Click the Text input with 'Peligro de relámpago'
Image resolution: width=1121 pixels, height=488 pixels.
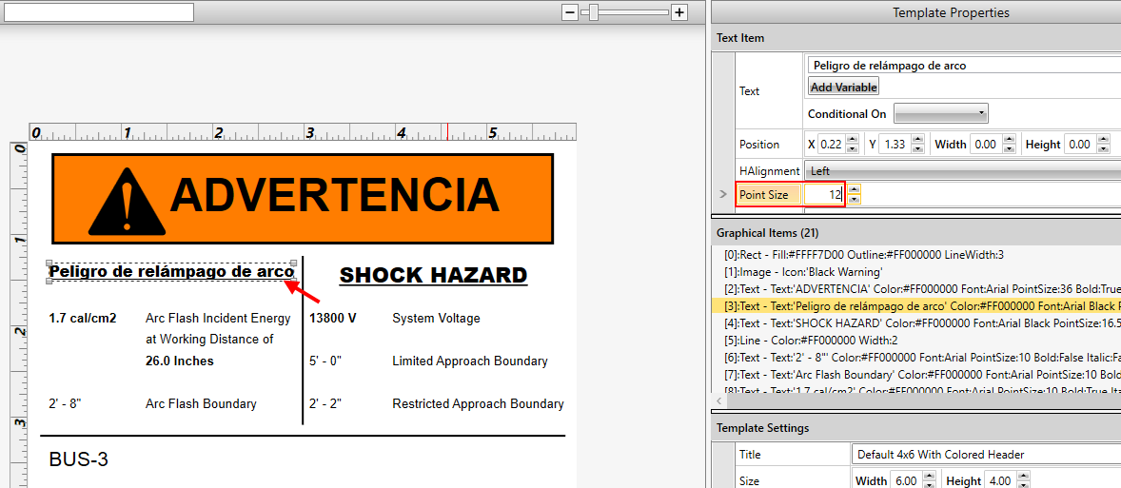point(961,66)
